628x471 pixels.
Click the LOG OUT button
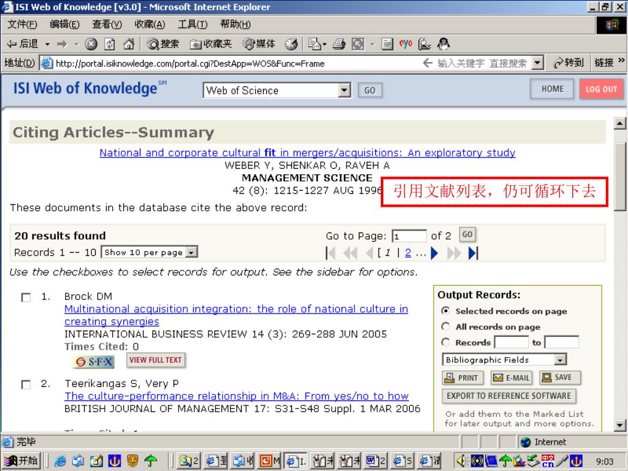tap(601, 89)
